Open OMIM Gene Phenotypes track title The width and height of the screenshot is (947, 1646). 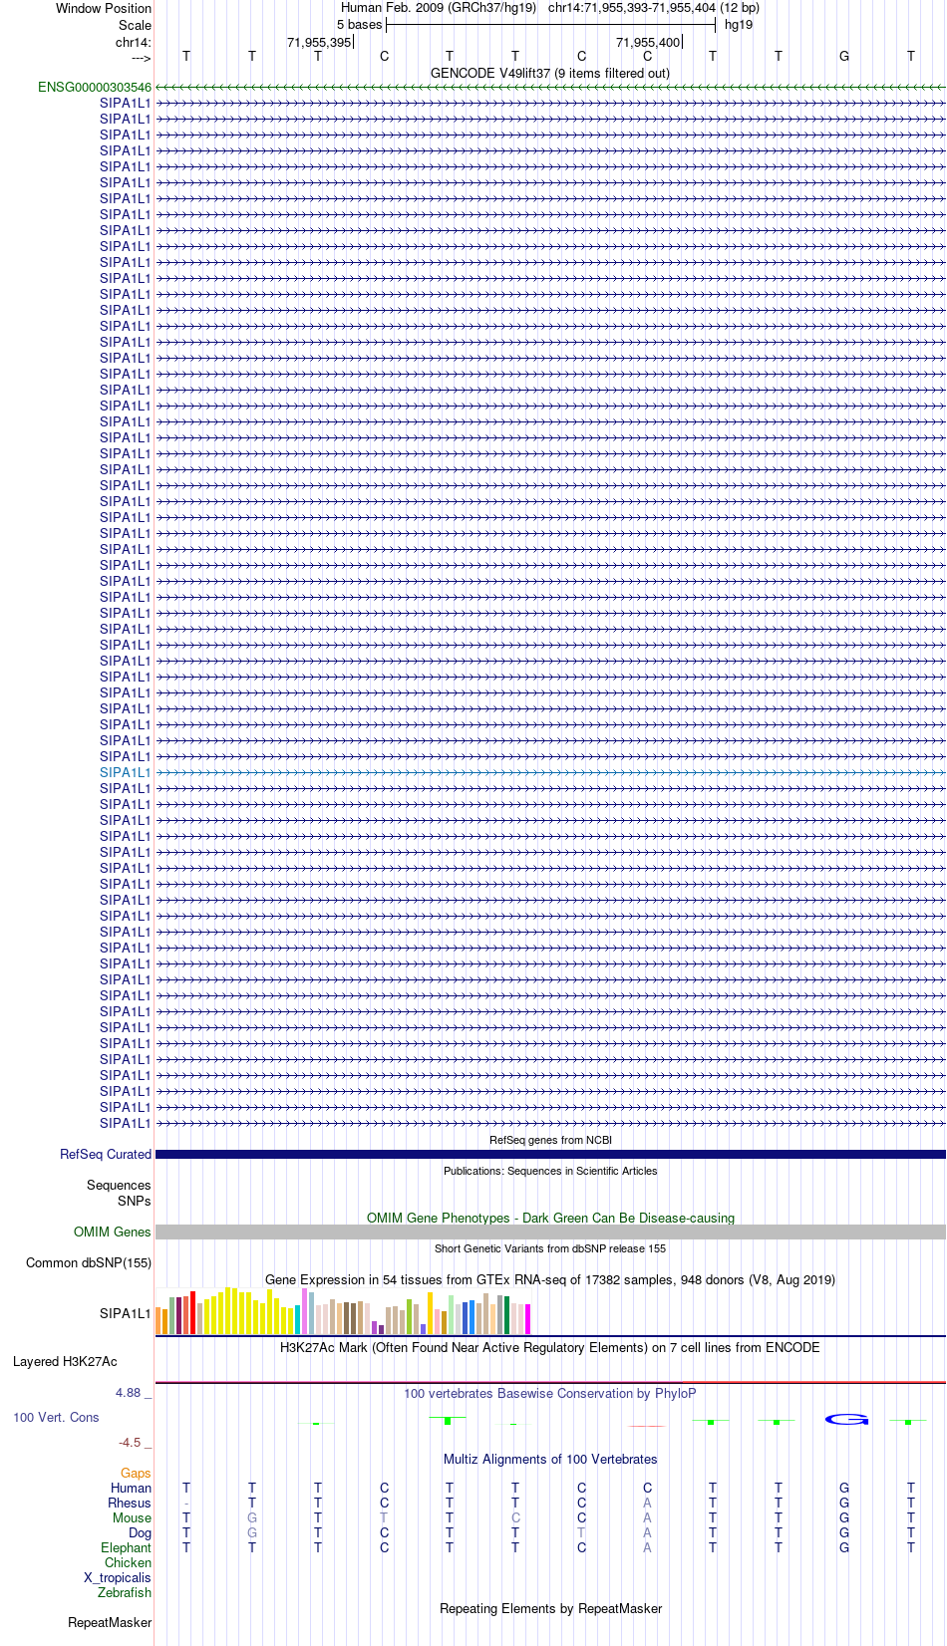tap(550, 1218)
